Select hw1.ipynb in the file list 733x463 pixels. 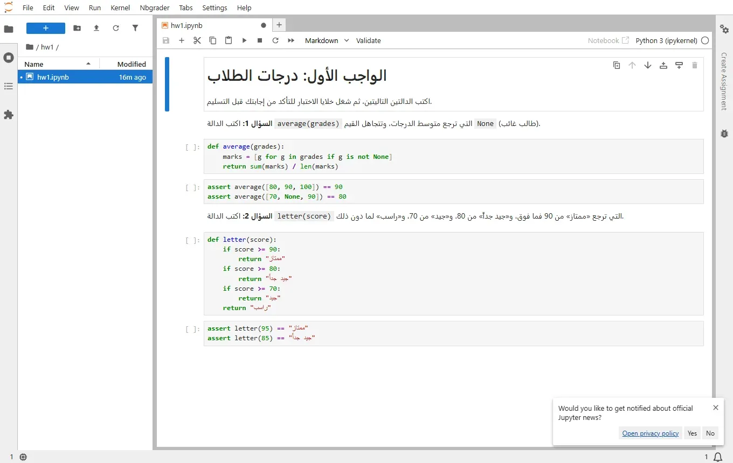tap(85, 77)
